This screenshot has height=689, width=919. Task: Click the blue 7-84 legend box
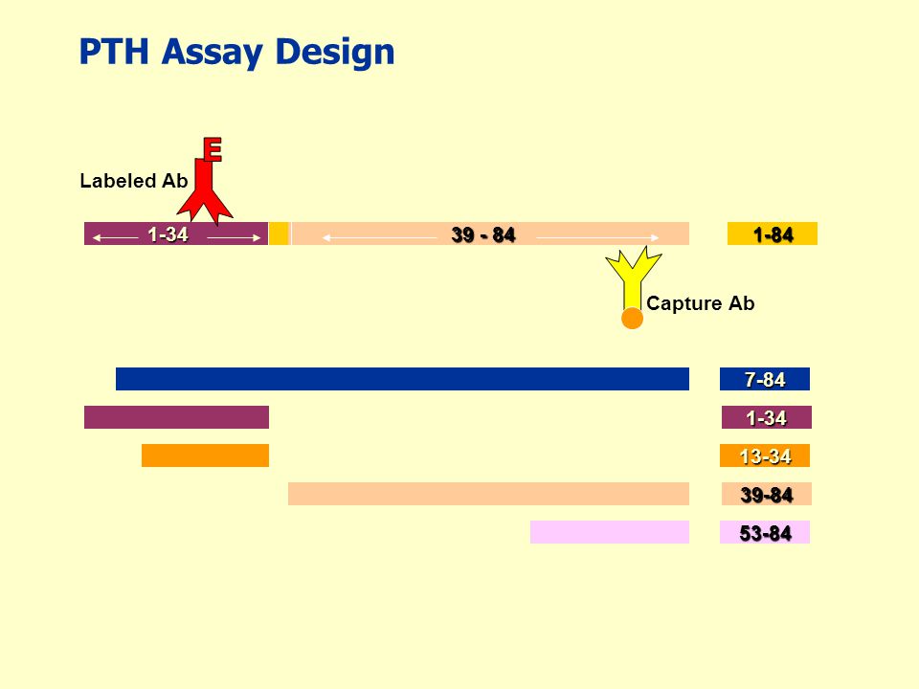tap(764, 379)
